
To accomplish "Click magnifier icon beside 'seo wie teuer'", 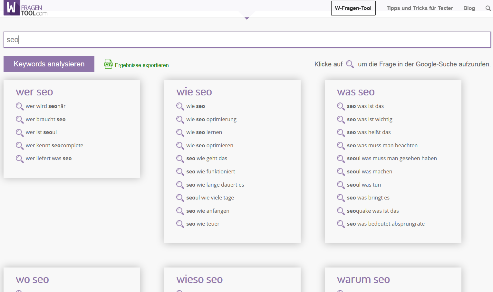I will click(x=180, y=224).
